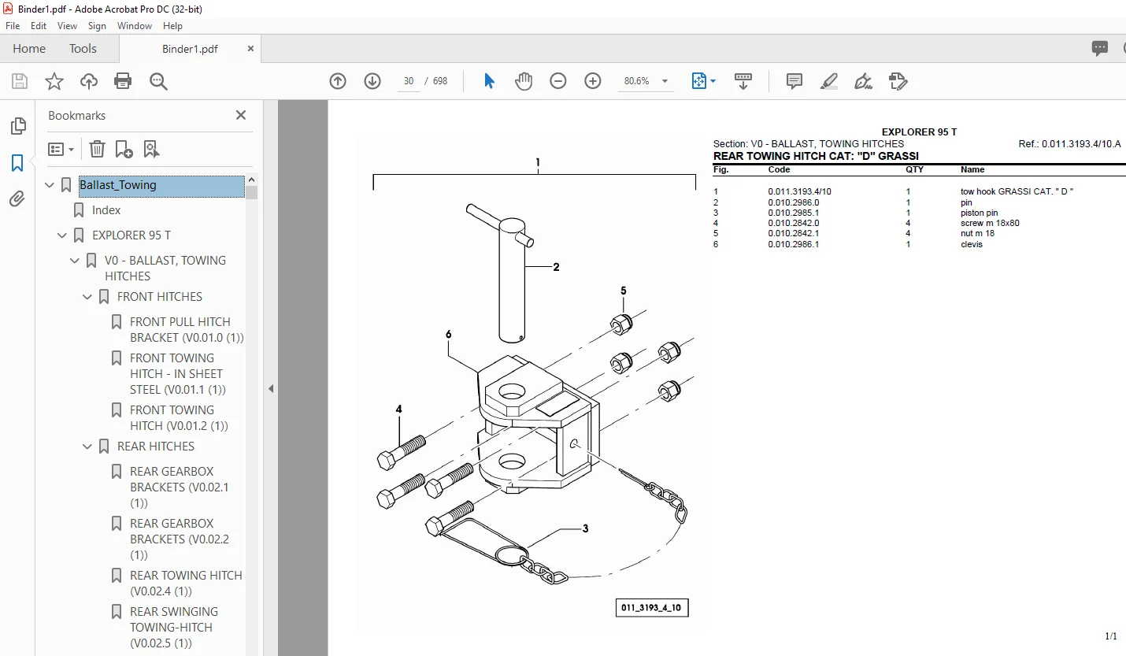Switch to the Tools tab
The image size is (1126, 656).
tap(83, 49)
